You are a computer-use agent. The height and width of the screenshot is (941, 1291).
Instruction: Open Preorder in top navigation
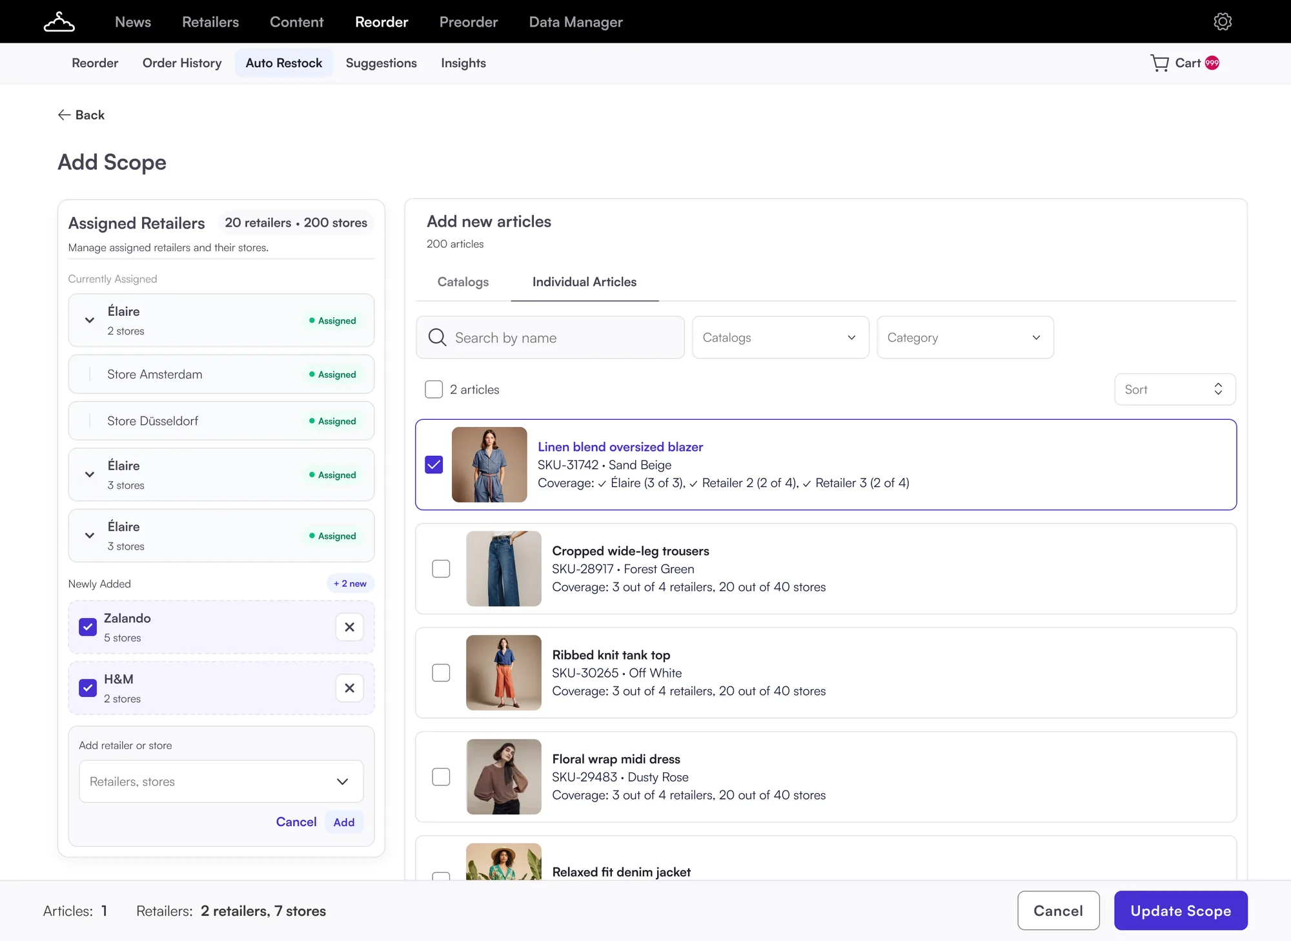point(469,22)
